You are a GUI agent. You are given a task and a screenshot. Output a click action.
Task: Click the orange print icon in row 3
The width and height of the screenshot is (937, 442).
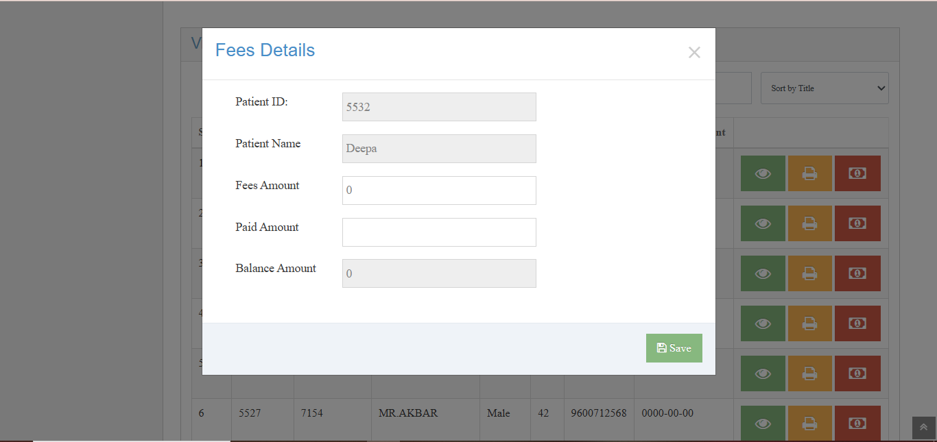809,273
